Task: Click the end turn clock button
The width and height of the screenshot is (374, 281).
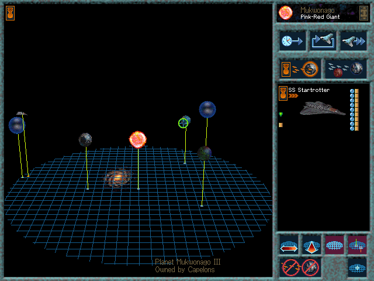Action: click(292, 41)
